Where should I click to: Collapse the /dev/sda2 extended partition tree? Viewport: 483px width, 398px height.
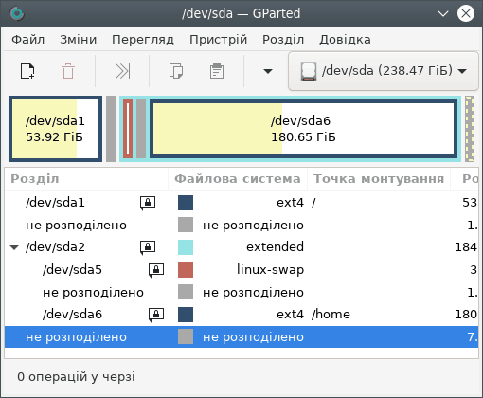click(x=14, y=247)
